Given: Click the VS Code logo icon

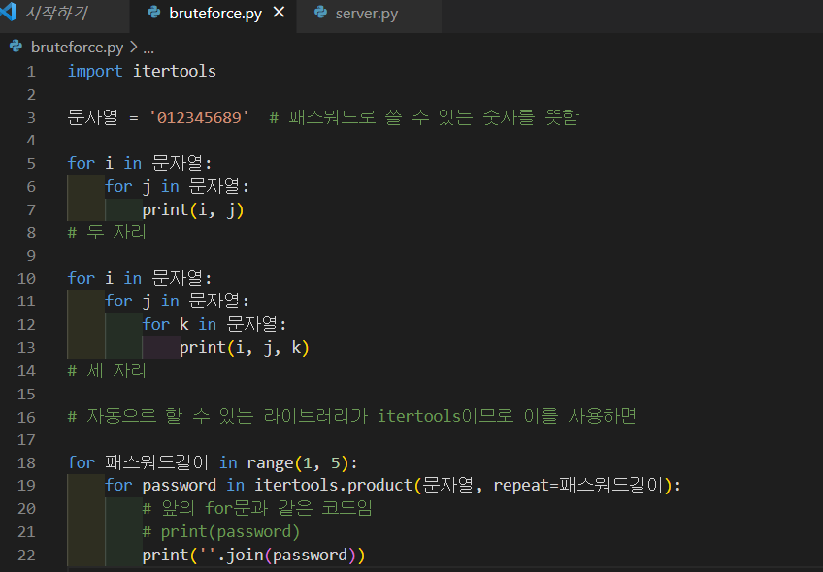Looking at the screenshot, I should pos(9,11).
